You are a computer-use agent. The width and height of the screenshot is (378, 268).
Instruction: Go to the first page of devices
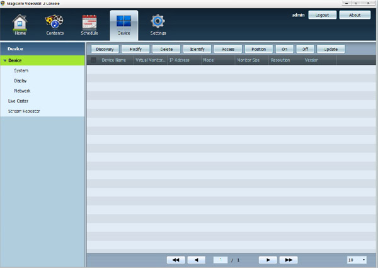coord(176,259)
